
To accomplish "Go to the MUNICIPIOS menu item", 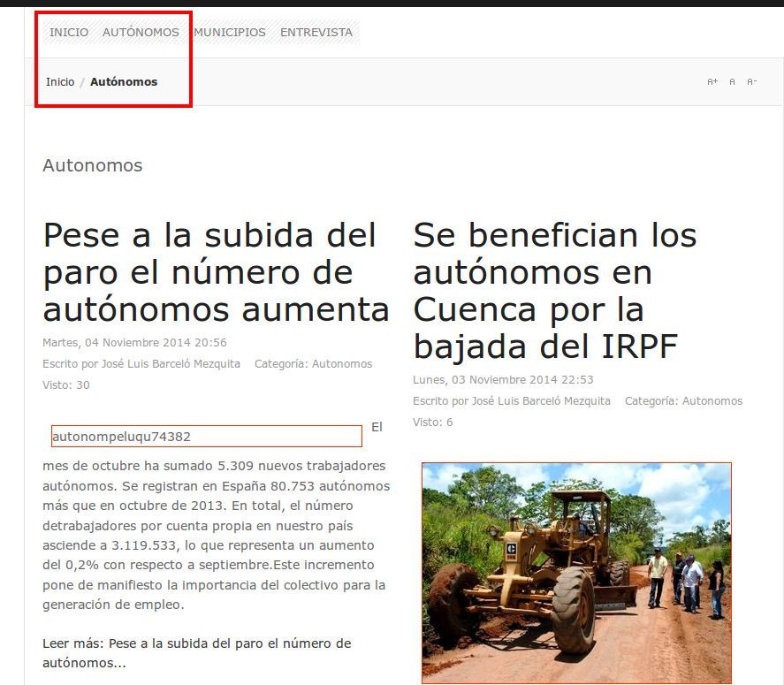I will tap(230, 32).
